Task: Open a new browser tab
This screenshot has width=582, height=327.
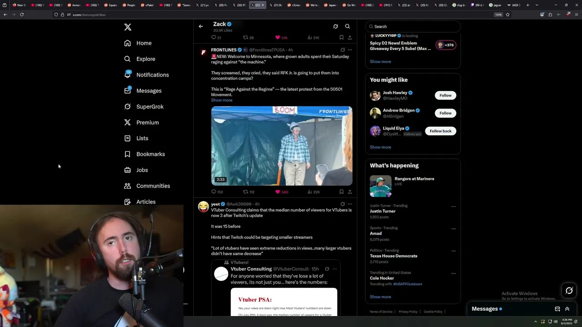Action: (527, 5)
